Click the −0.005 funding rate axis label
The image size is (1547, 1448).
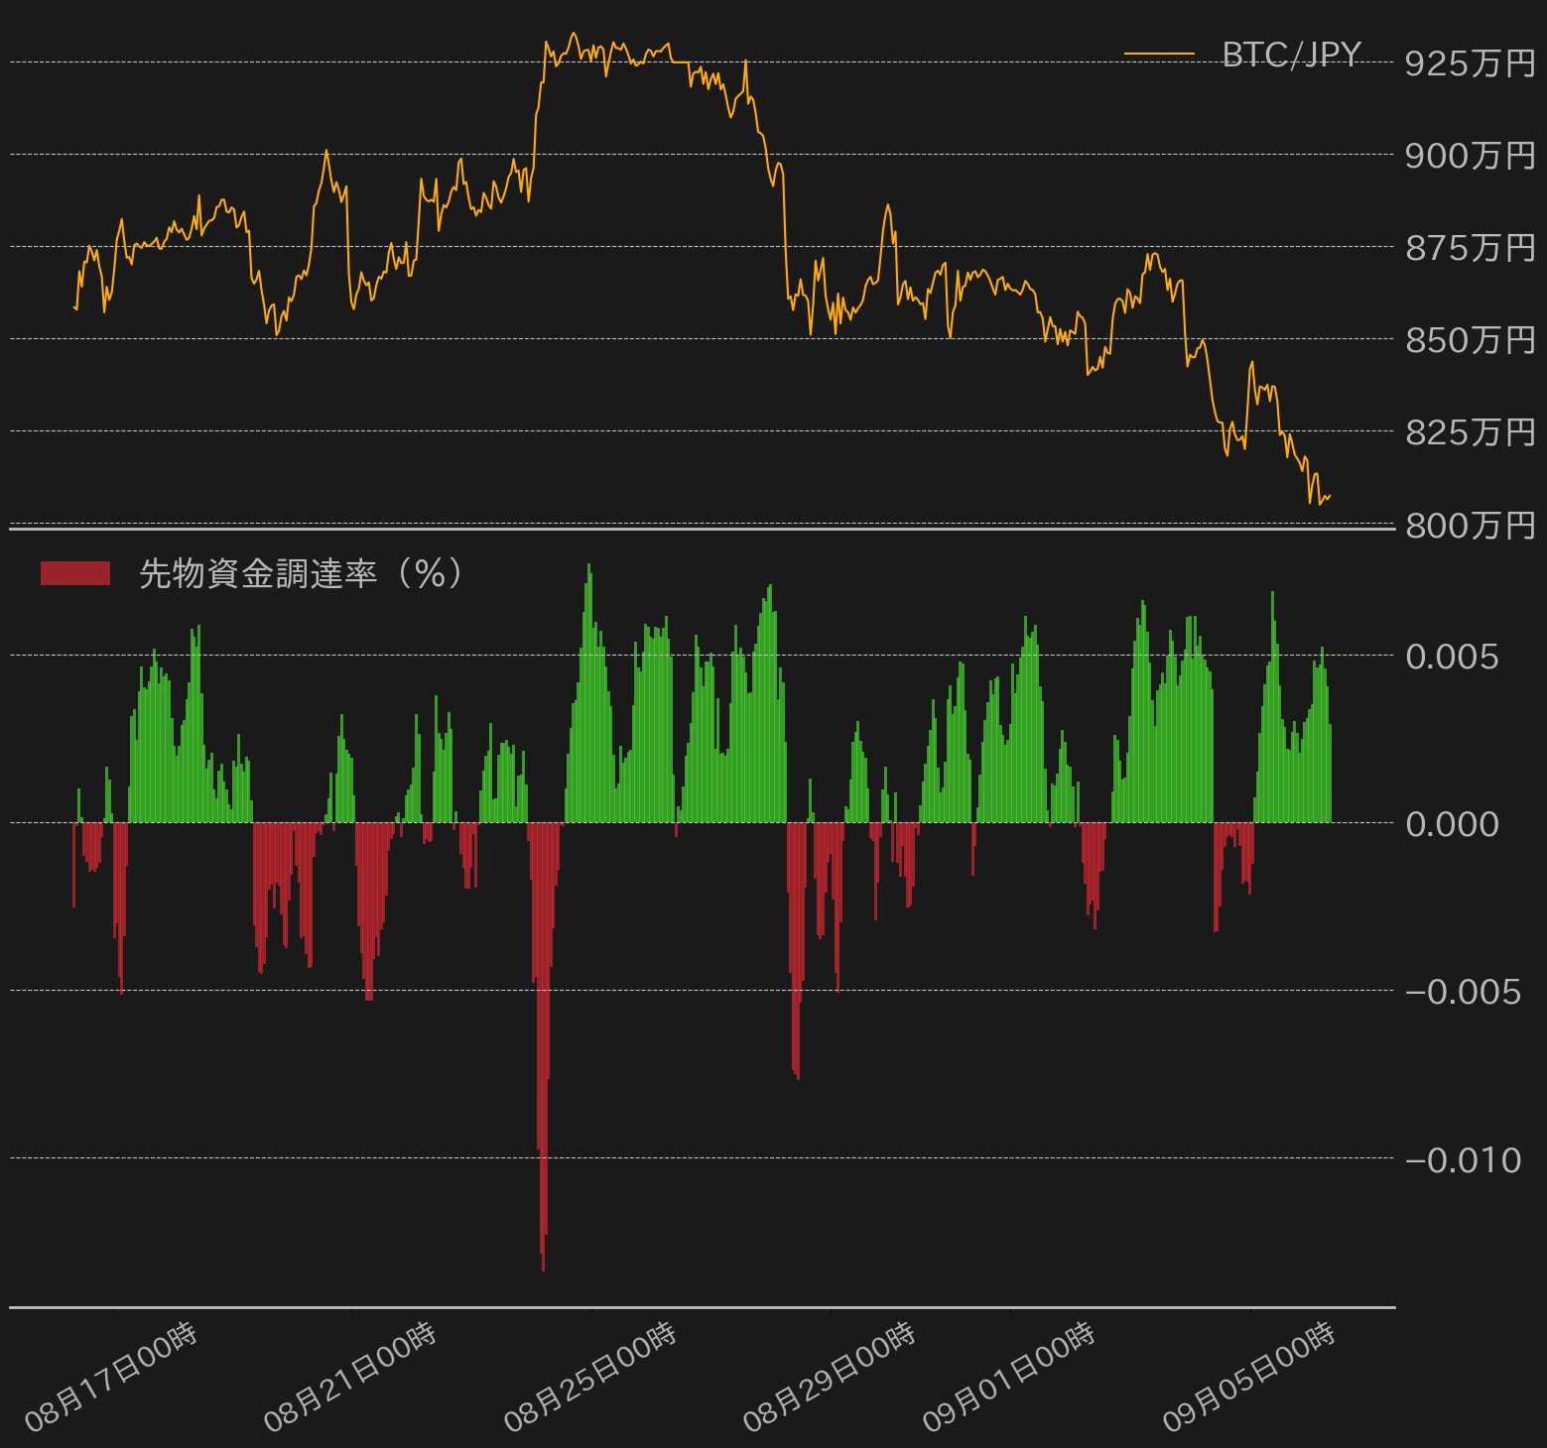[x=1463, y=992]
